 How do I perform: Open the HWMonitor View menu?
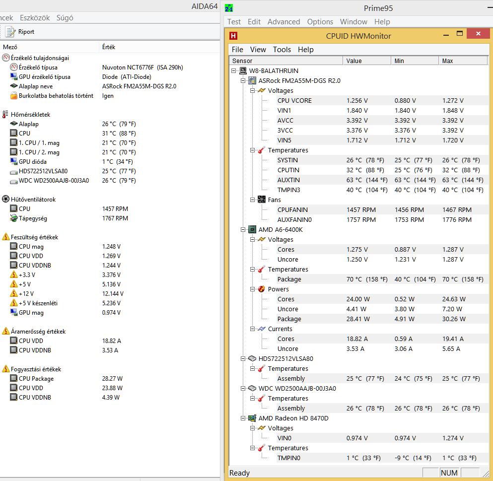click(258, 50)
